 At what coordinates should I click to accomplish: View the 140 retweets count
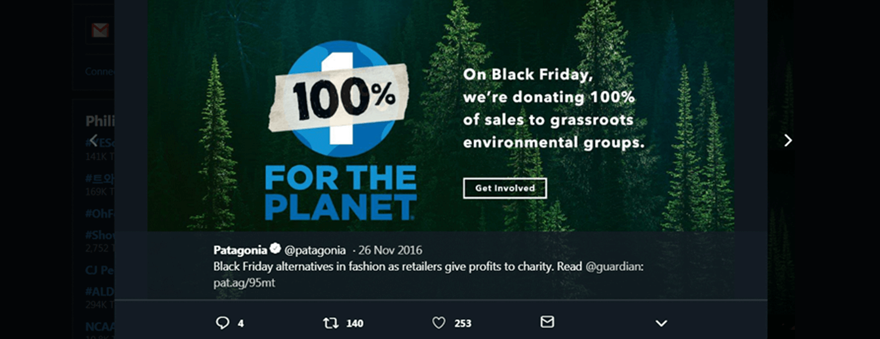(355, 324)
